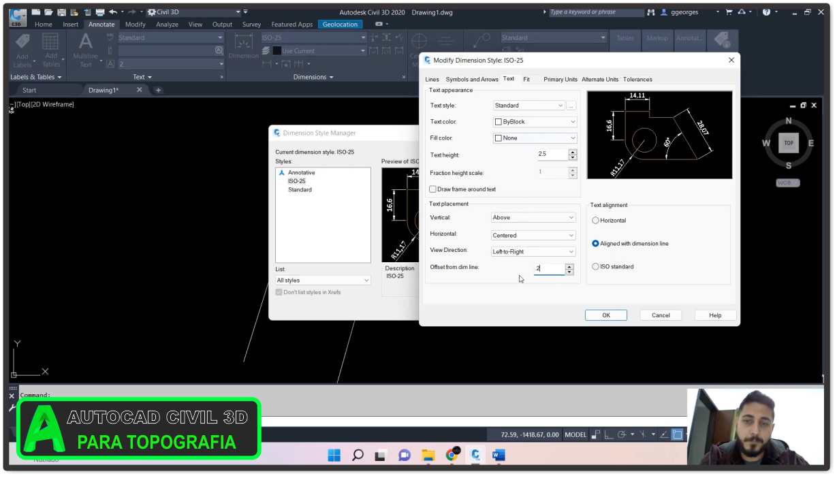Open the Home ribbon tab
Screen dimensions: 837x478
click(44, 25)
